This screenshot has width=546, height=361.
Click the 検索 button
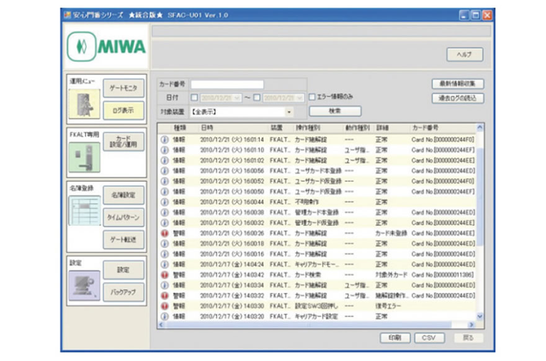point(335,111)
